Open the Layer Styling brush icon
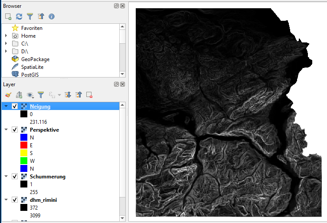Image resolution: width=327 pixels, height=223 pixels. (x=8, y=94)
